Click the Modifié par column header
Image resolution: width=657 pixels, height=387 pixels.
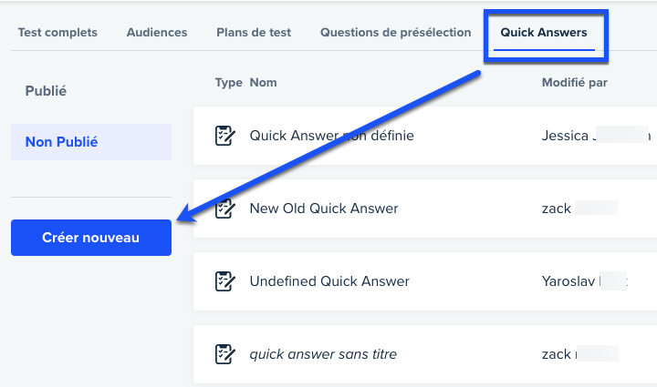[x=575, y=82]
